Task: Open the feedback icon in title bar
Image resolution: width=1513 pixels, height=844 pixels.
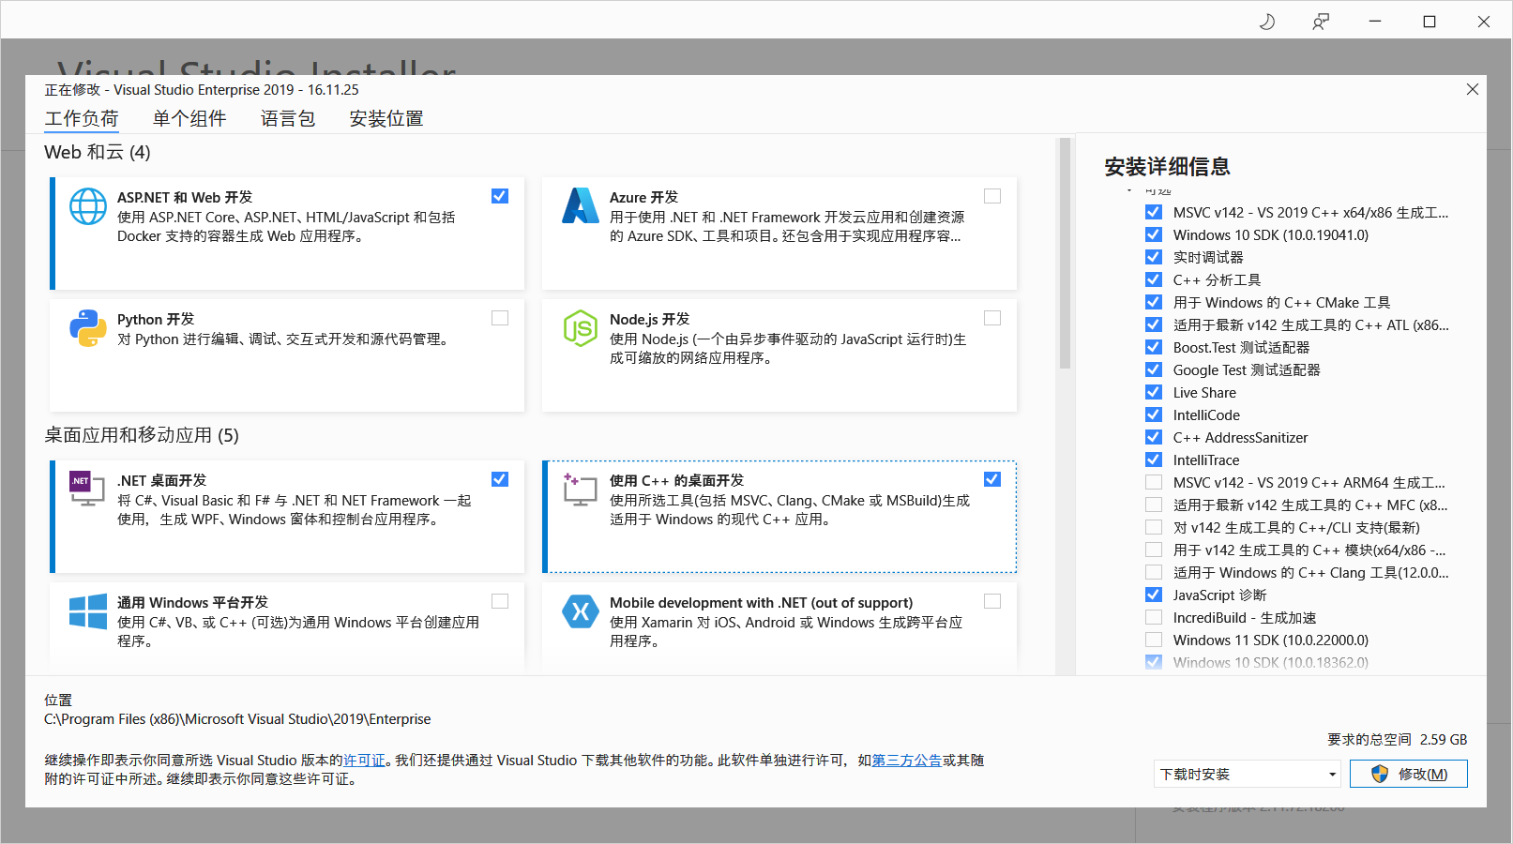Action: (x=1321, y=22)
